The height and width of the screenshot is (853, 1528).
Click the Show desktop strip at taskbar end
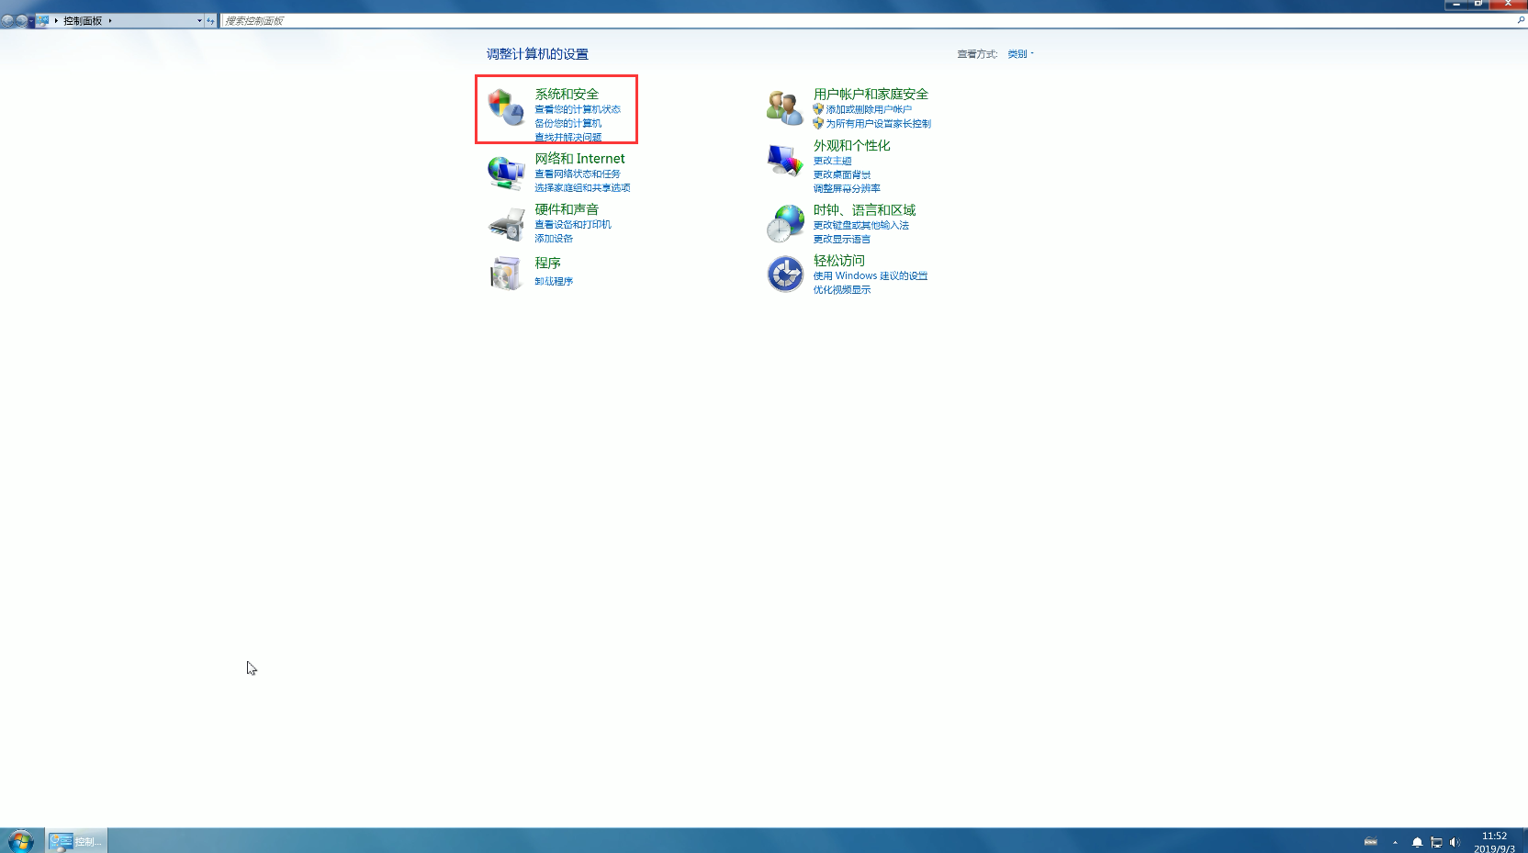click(x=1523, y=840)
